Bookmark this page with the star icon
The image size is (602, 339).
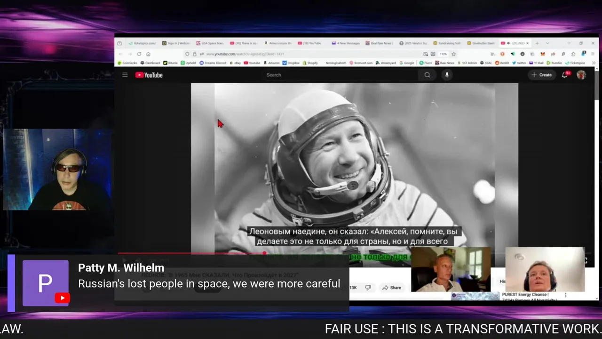tap(453, 54)
